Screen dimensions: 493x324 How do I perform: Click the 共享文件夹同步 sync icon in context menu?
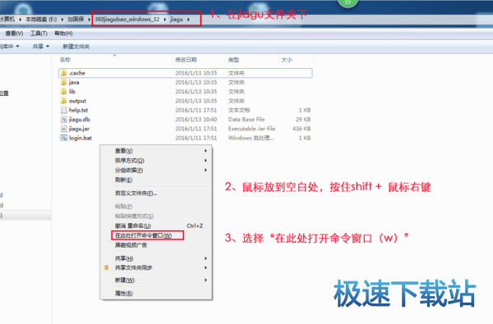pos(107,267)
